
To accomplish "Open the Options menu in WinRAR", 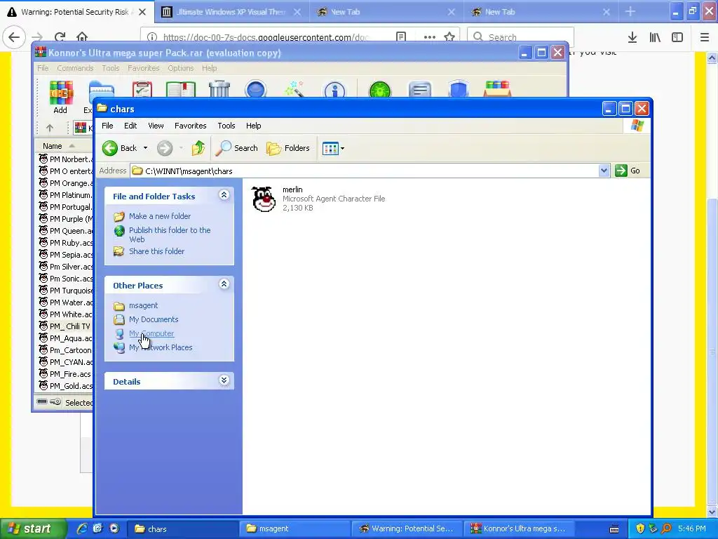I will 180,68.
